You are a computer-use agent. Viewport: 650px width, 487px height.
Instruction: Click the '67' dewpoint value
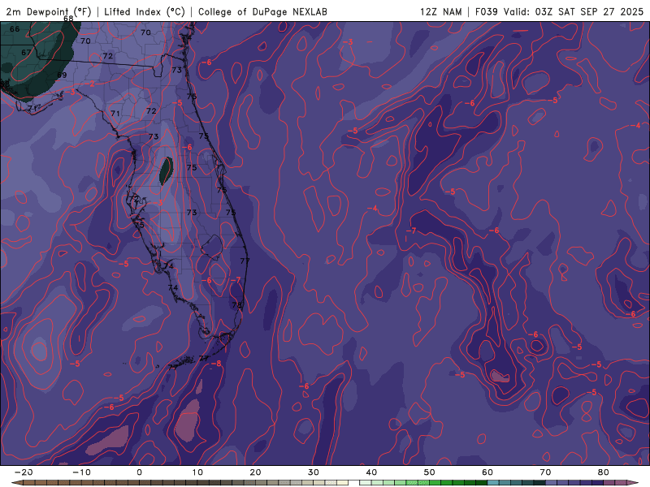pos(26,53)
